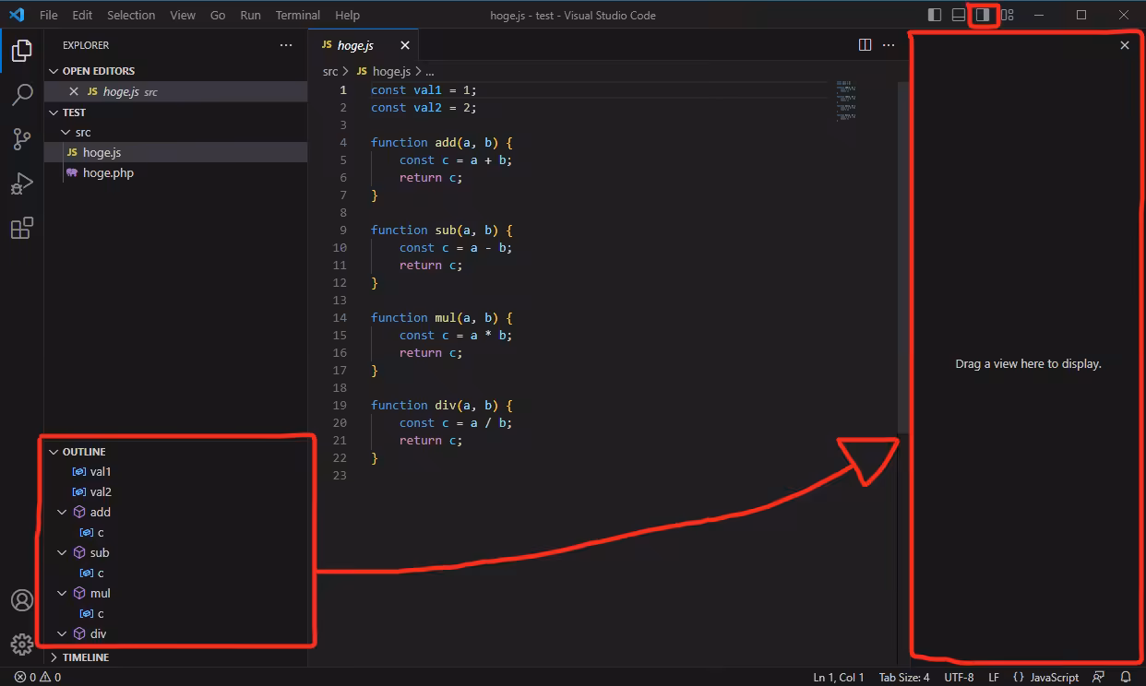Image resolution: width=1146 pixels, height=686 pixels.
Task: Collapse the mul function in Outline
Action: (x=62, y=593)
